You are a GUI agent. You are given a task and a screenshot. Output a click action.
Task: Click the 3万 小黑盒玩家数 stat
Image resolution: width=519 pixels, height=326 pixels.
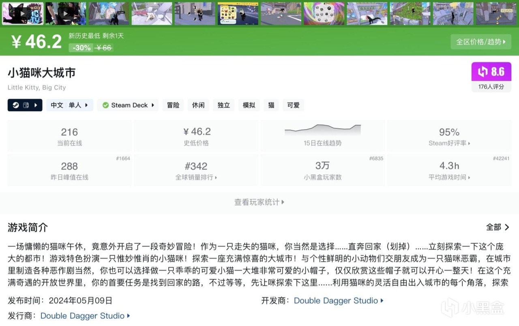(323, 170)
